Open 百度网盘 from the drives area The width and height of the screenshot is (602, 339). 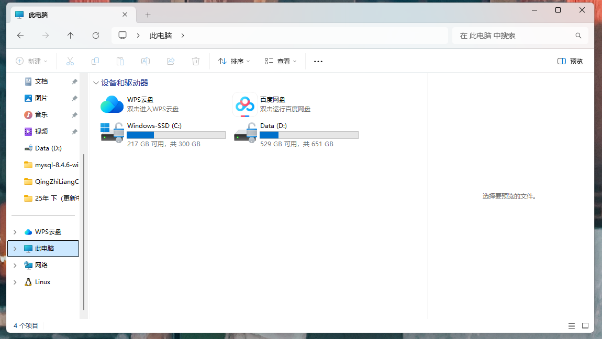[x=244, y=104]
